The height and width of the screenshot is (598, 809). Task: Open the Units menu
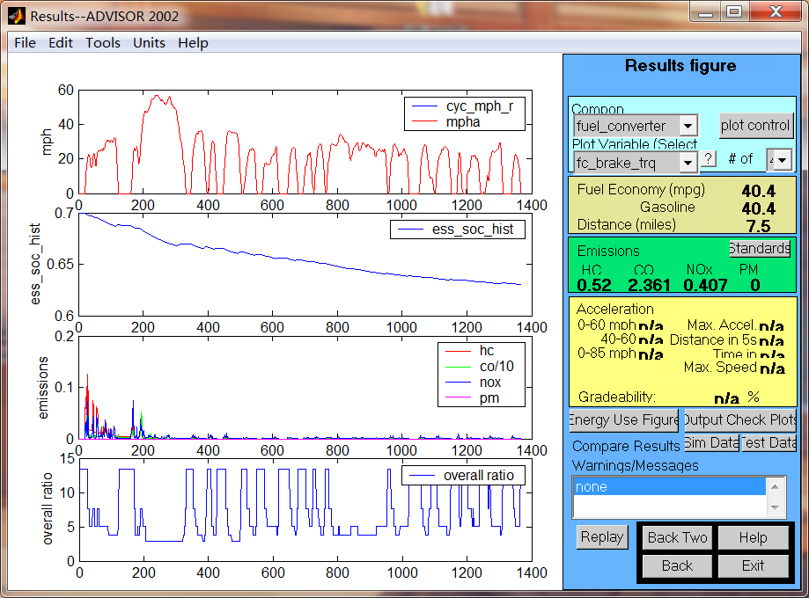click(149, 42)
